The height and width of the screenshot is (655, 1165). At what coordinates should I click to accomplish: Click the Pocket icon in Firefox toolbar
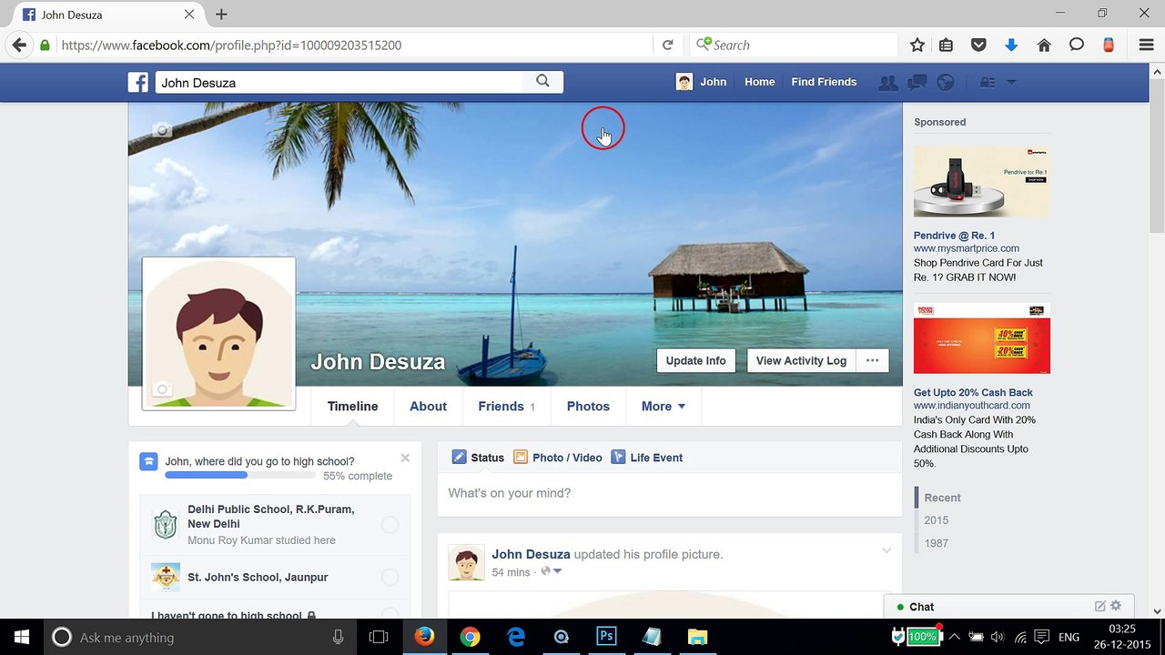click(x=978, y=45)
